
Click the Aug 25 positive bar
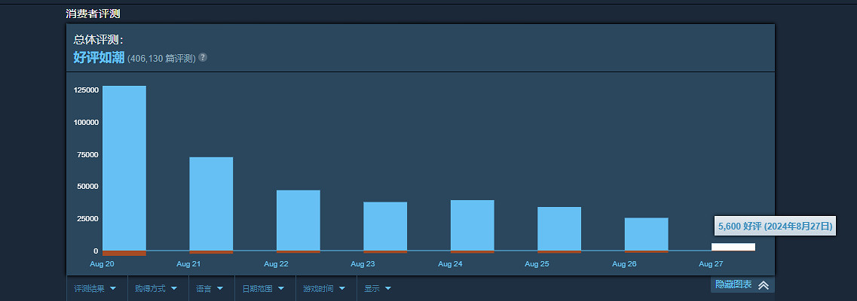coord(559,228)
